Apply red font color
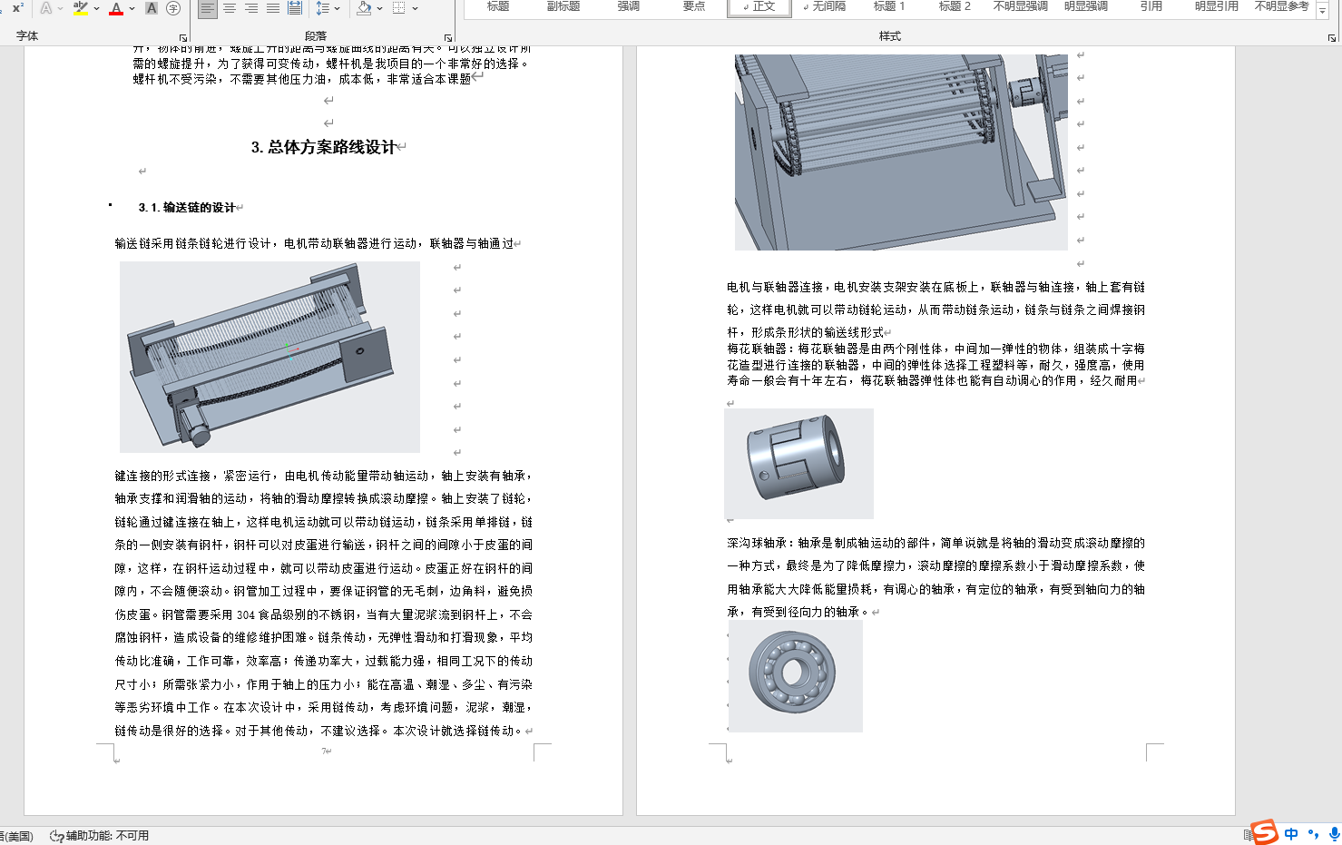Viewport: 1342px width, 845px height. [116, 8]
